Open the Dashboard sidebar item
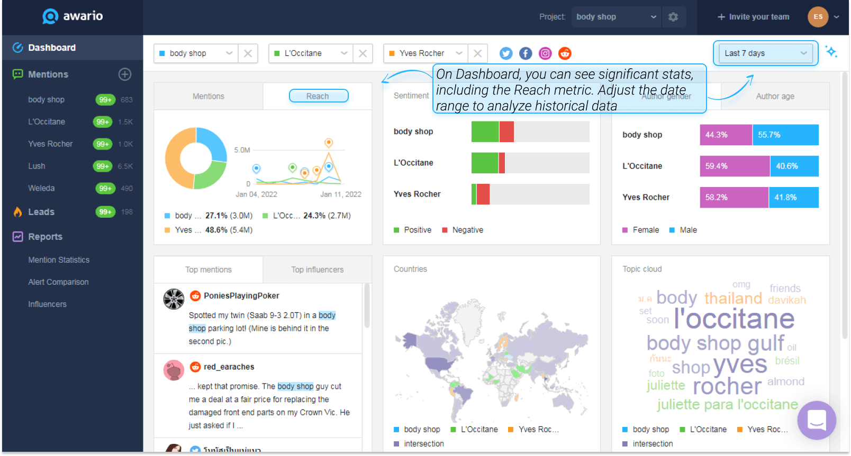The image size is (851, 456). click(x=73, y=48)
